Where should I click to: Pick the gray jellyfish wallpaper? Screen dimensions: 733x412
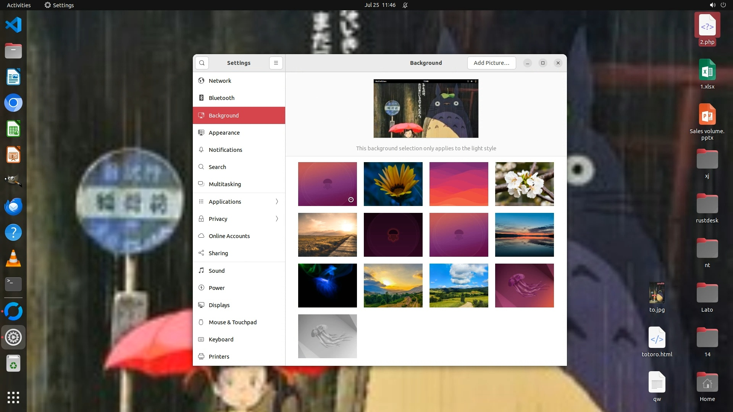[x=327, y=336]
